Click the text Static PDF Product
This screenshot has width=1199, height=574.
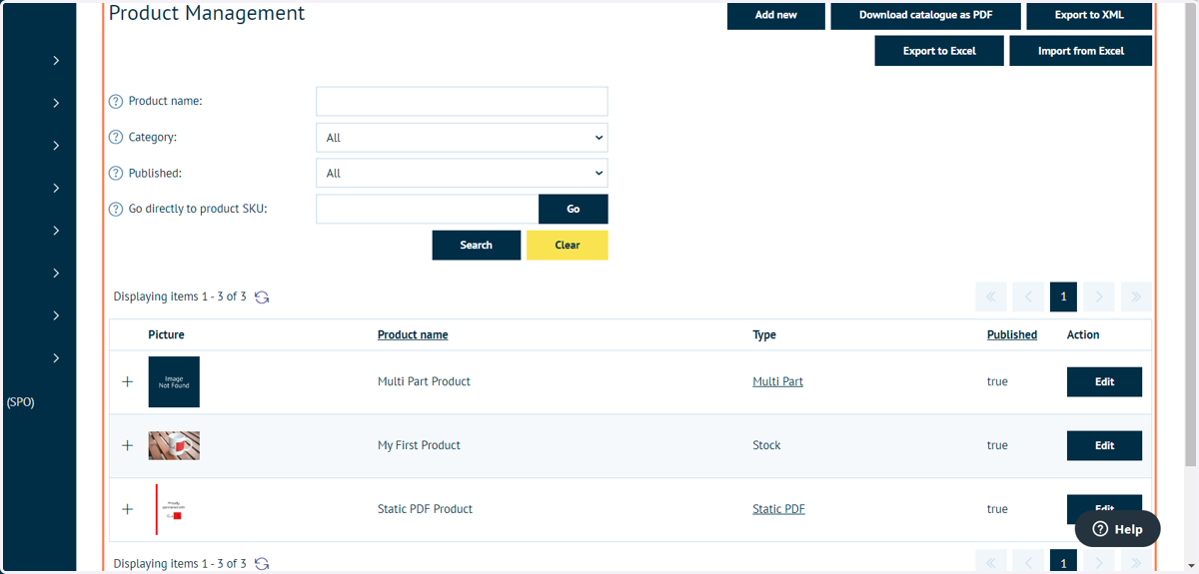click(x=425, y=509)
